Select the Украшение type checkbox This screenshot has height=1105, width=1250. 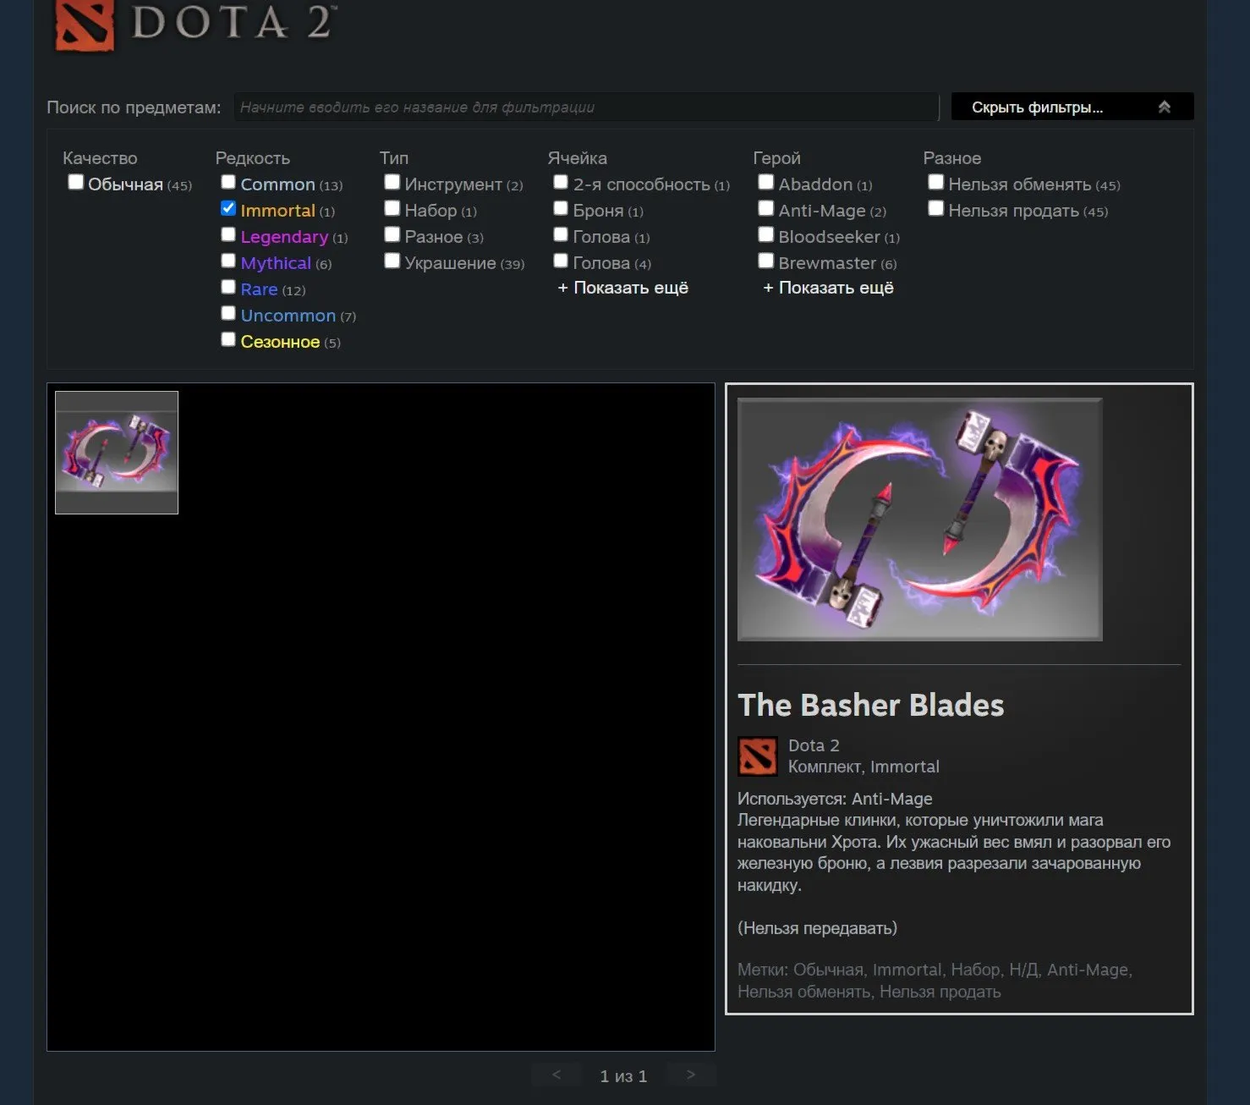392,261
